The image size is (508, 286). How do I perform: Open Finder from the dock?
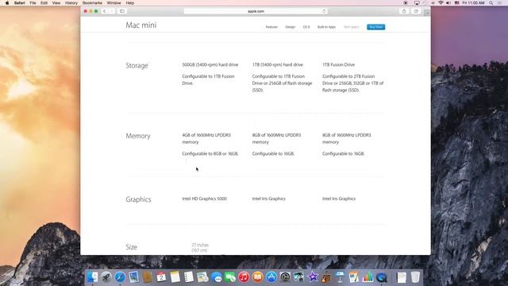coord(92,277)
